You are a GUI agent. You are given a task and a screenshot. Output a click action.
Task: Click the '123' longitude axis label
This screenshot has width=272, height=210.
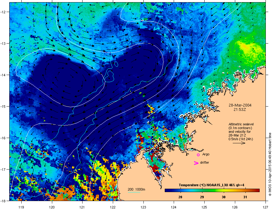tap(143, 207)
